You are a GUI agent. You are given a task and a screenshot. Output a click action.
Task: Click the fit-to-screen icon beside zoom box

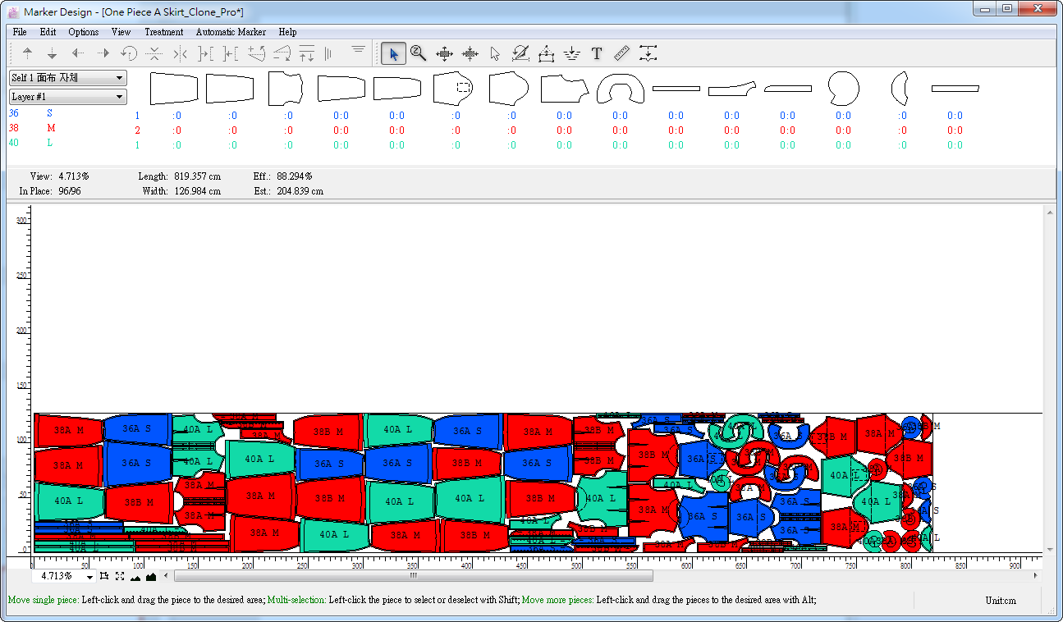point(120,576)
